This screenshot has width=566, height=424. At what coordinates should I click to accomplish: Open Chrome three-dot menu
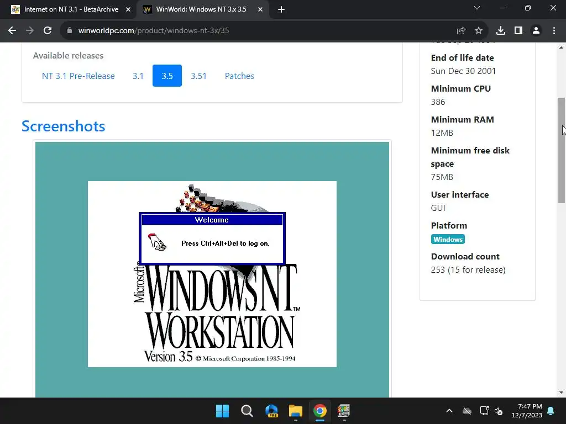point(554,31)
